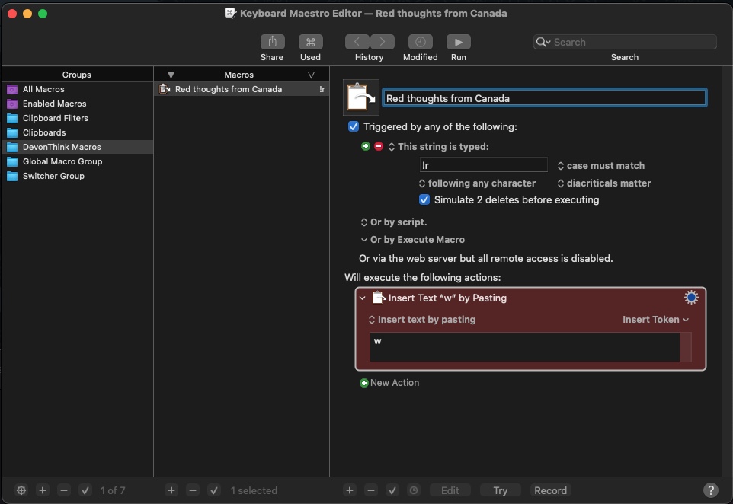The image size is (733, 504).
Task: Add a new macro group
Action: (43, 490)
